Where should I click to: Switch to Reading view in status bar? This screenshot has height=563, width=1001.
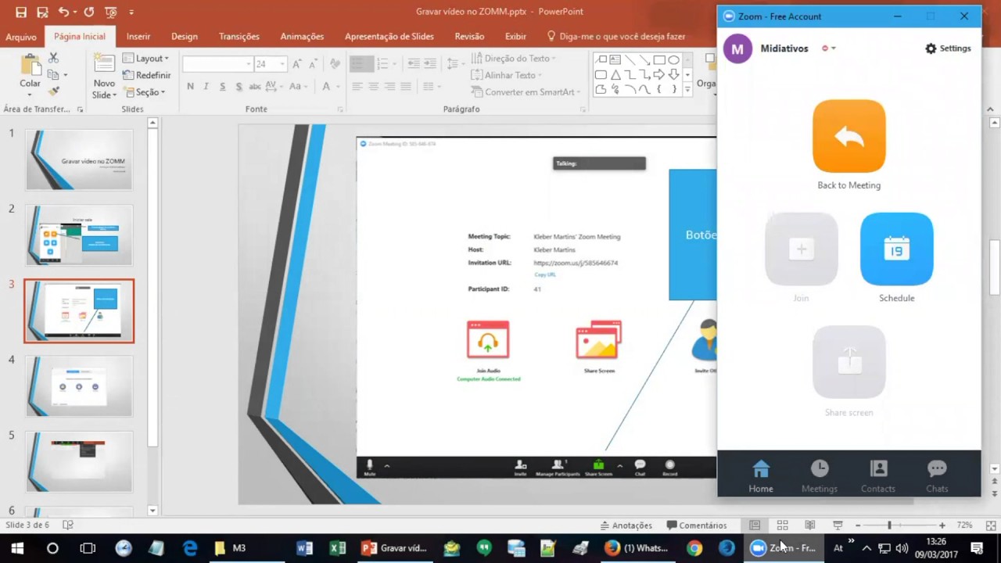(810, 525)
